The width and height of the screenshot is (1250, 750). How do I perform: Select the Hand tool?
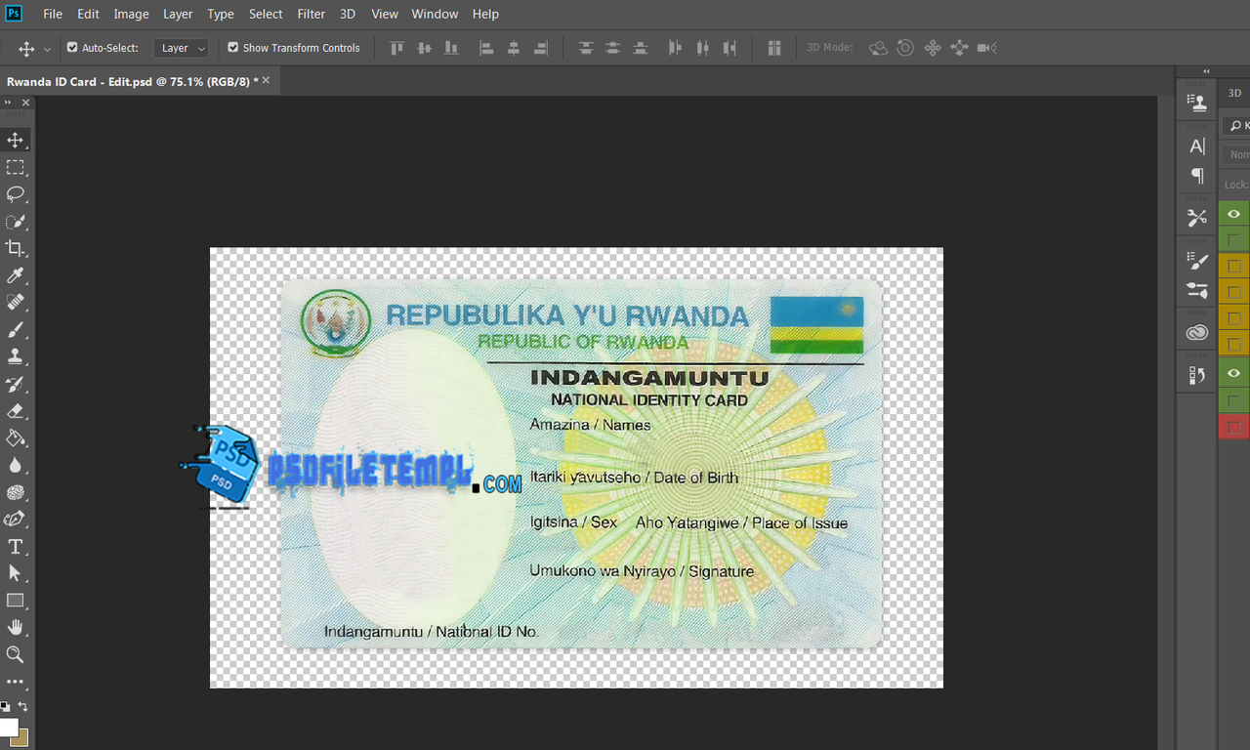point(16,627)
